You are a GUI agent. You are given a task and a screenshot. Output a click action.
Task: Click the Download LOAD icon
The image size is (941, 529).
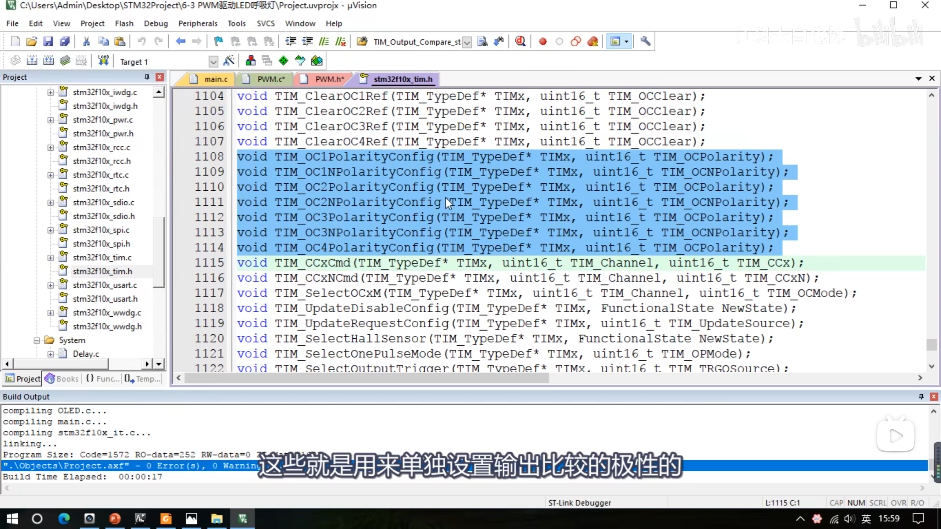tap(103, 61)
